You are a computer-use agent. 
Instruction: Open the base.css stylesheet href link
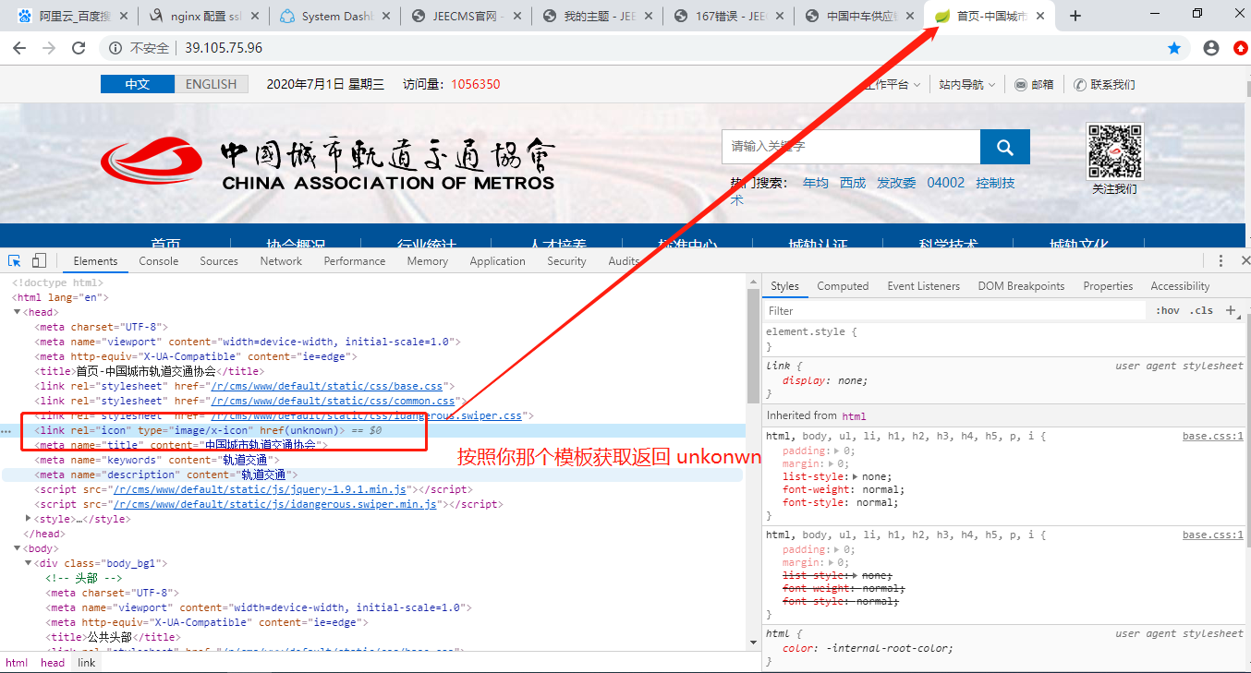[327, 386]
